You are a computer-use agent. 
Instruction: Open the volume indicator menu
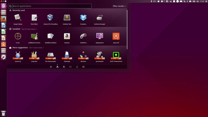[x=198, y=1]
